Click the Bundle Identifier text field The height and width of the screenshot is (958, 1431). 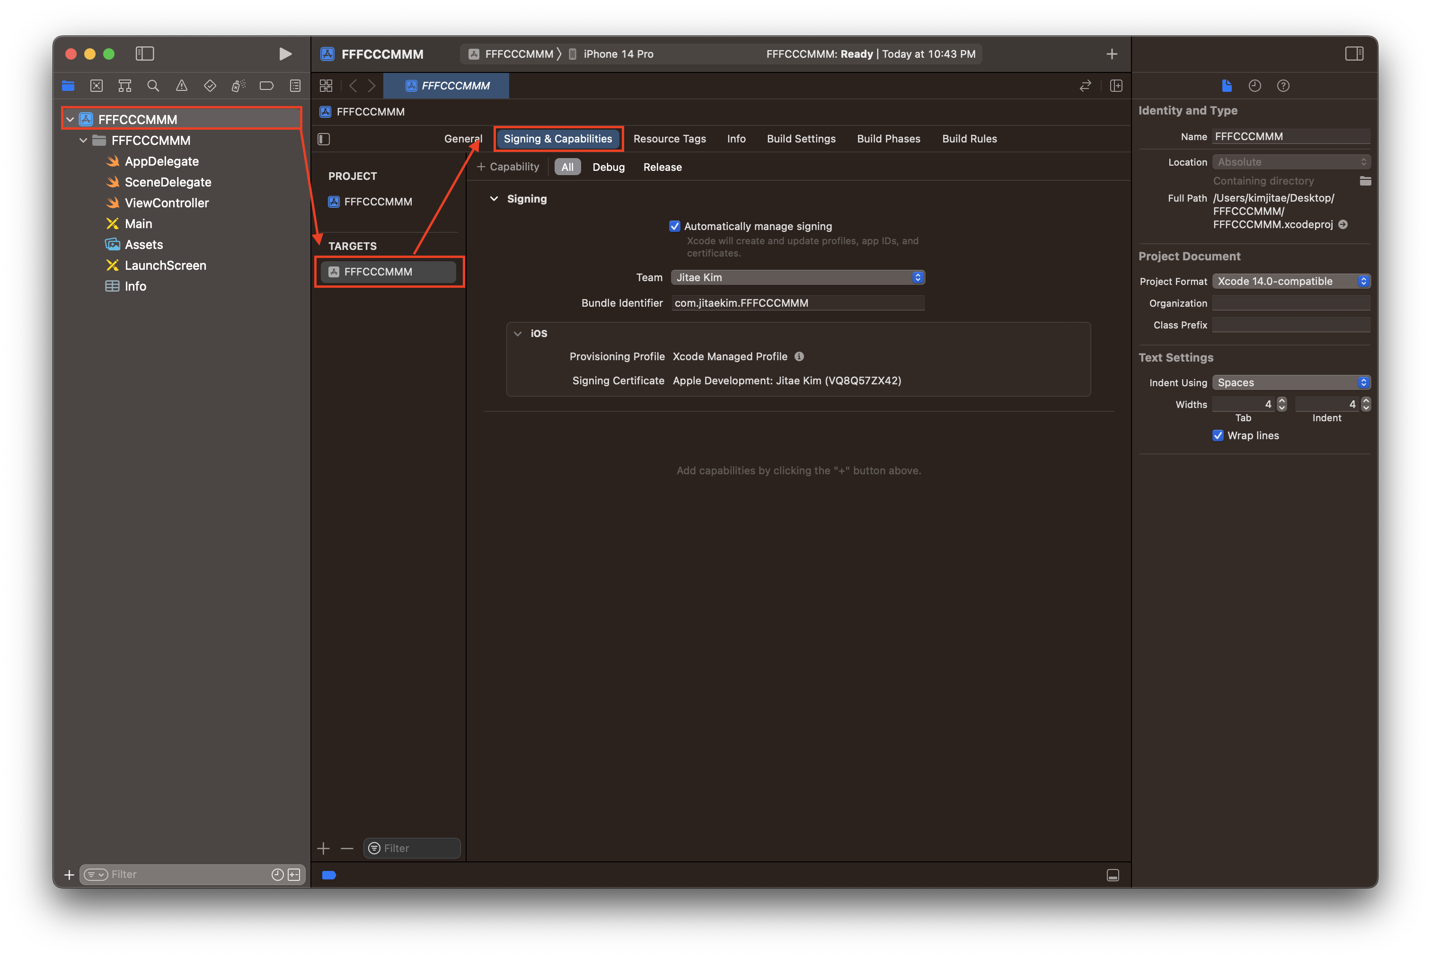[797, 303]
